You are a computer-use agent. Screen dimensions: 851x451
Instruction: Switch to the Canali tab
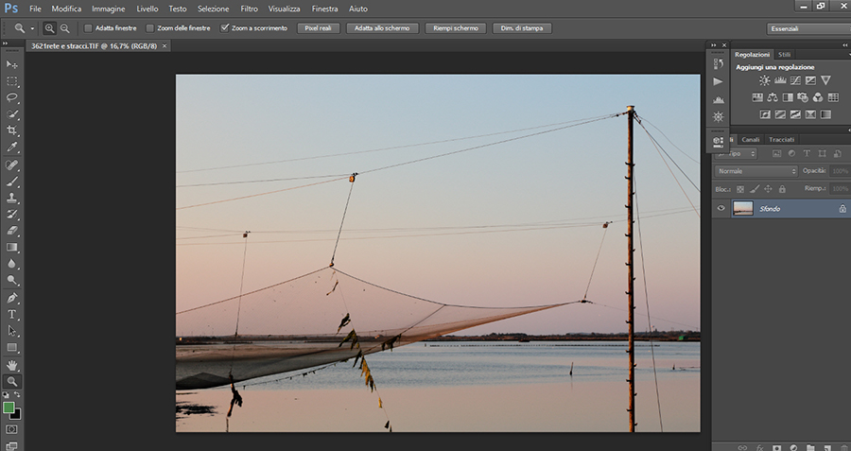[x=750, y=140]
